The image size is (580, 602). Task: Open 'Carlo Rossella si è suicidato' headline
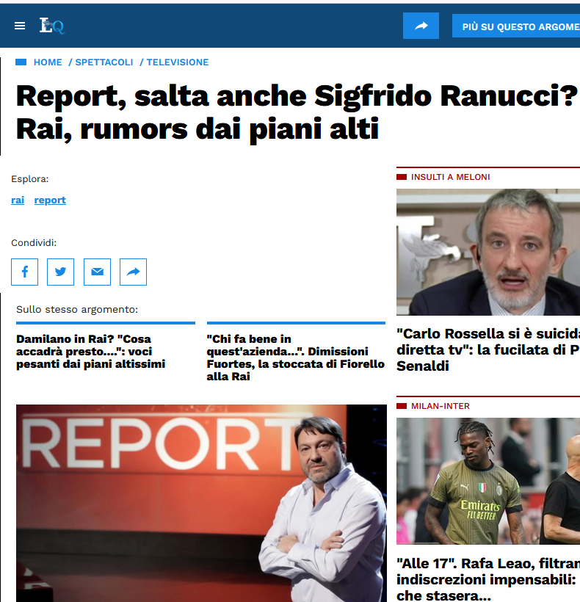[488, 349]
